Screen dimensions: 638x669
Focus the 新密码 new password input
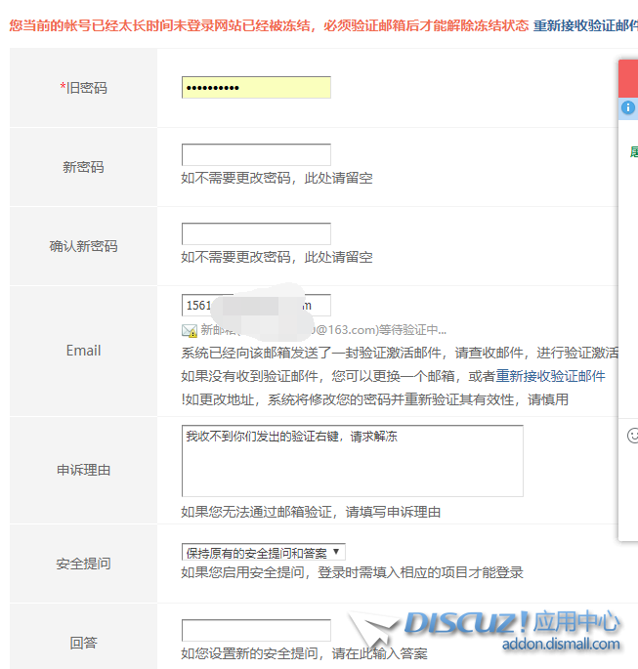(x=256, y=154)
